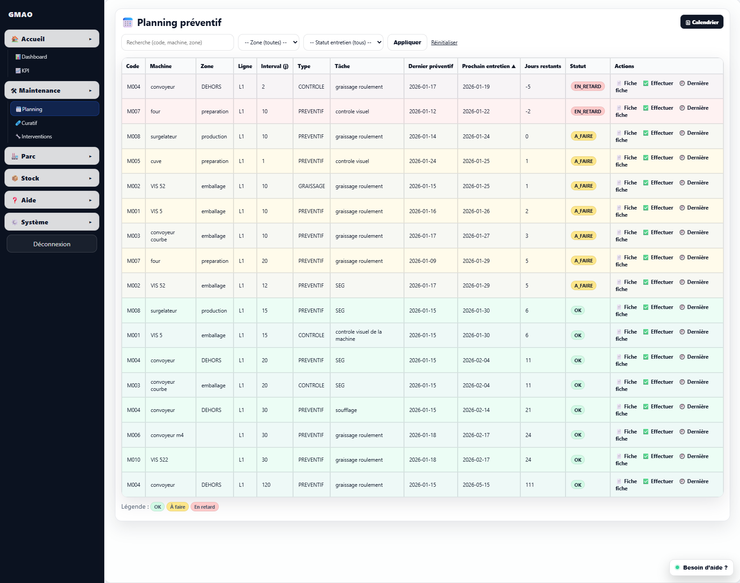Click the planning calendar icon beside title
The height and width of the screenshot is (583, 740).
[x=128, y=23]
